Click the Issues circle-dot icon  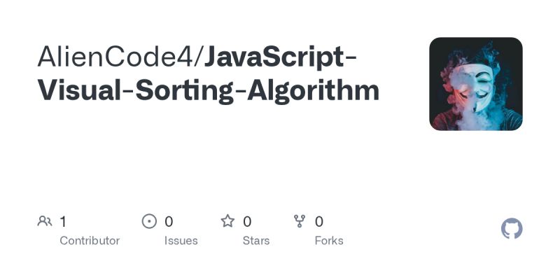149,222
